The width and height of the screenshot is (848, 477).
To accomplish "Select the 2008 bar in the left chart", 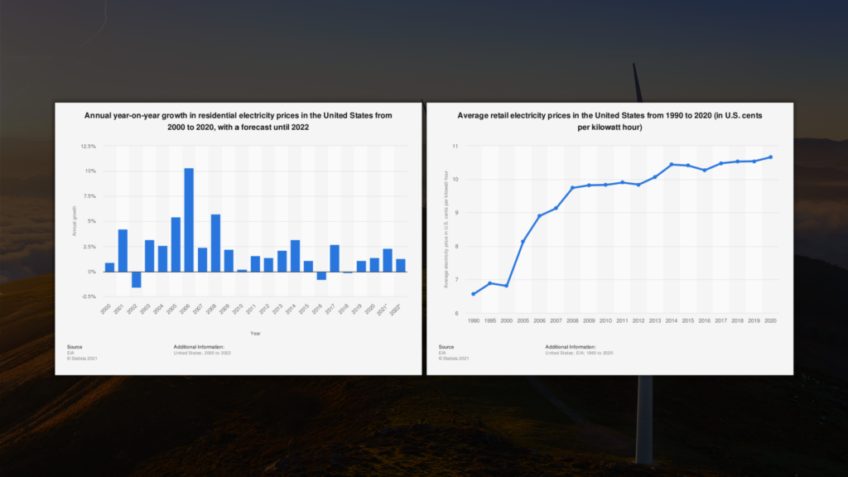I will point(215,243).
